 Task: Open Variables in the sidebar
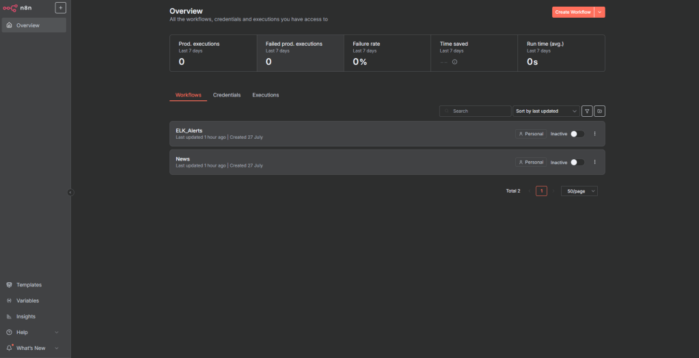point(27,301)
